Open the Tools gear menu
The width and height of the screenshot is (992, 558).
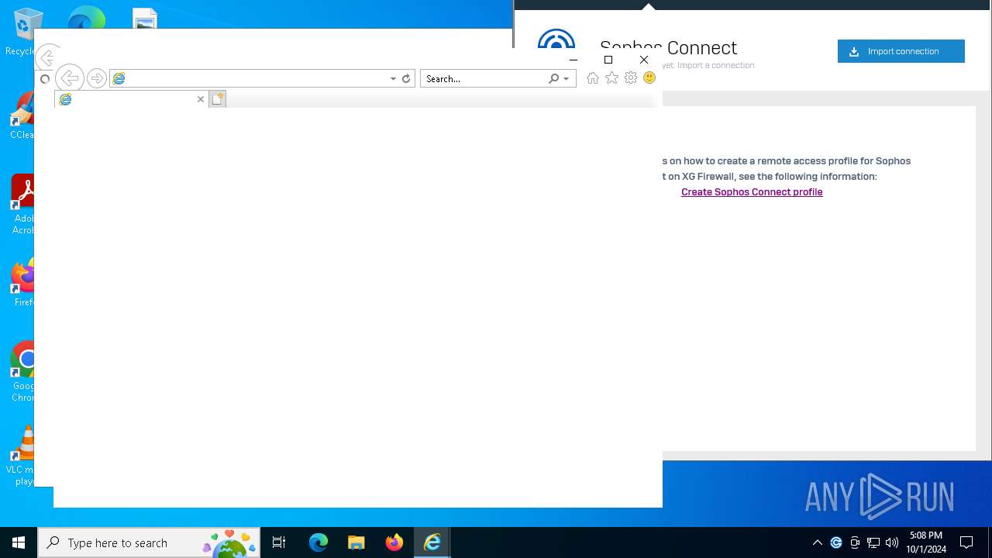631,78
